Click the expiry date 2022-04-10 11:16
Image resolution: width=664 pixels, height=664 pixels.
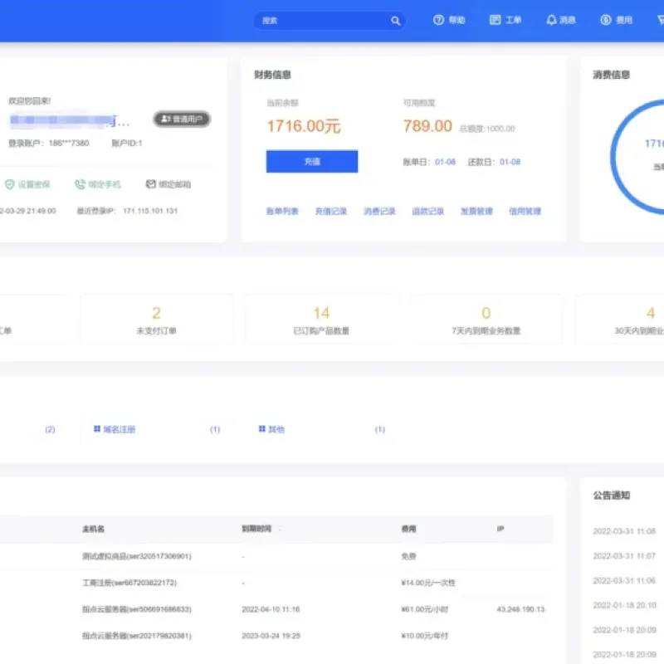[271, 609]
